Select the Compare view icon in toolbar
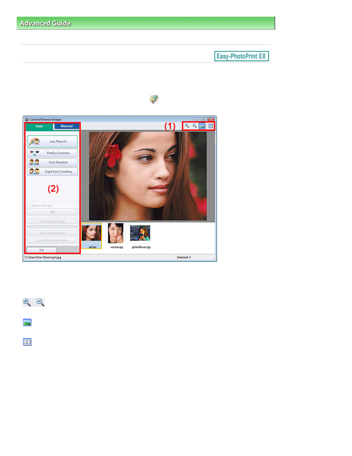 click(x=210, y=126)
